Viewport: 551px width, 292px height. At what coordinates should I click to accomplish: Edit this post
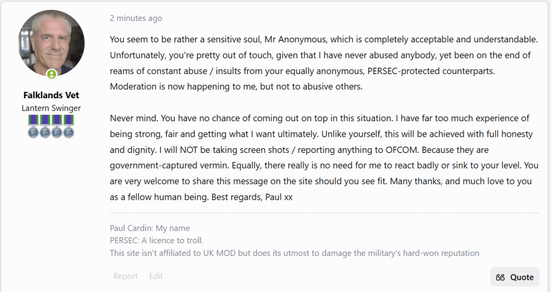(x=156, y=276)
